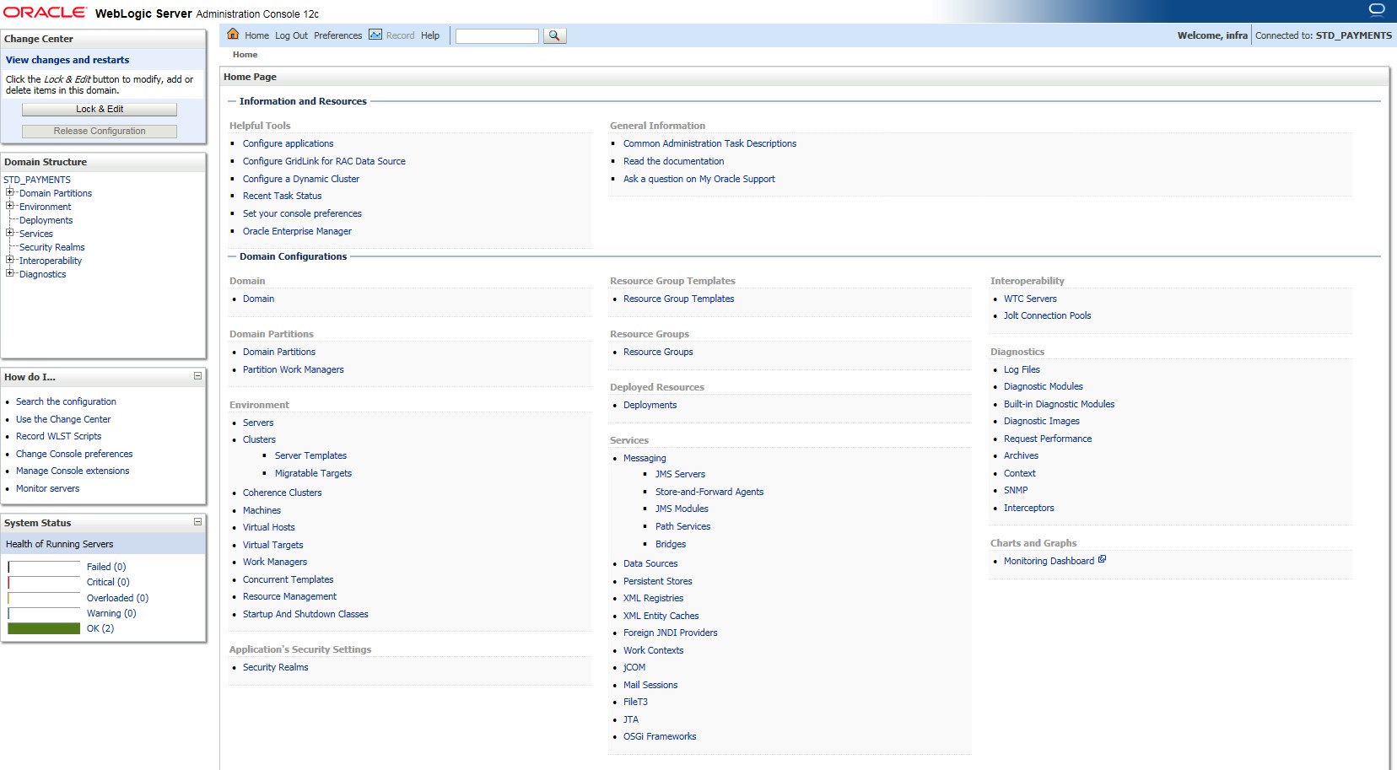Viewport: 1397px width, 770px height.
Task: Open Oracle Enterprise Manager link
Action: [297, 231]
